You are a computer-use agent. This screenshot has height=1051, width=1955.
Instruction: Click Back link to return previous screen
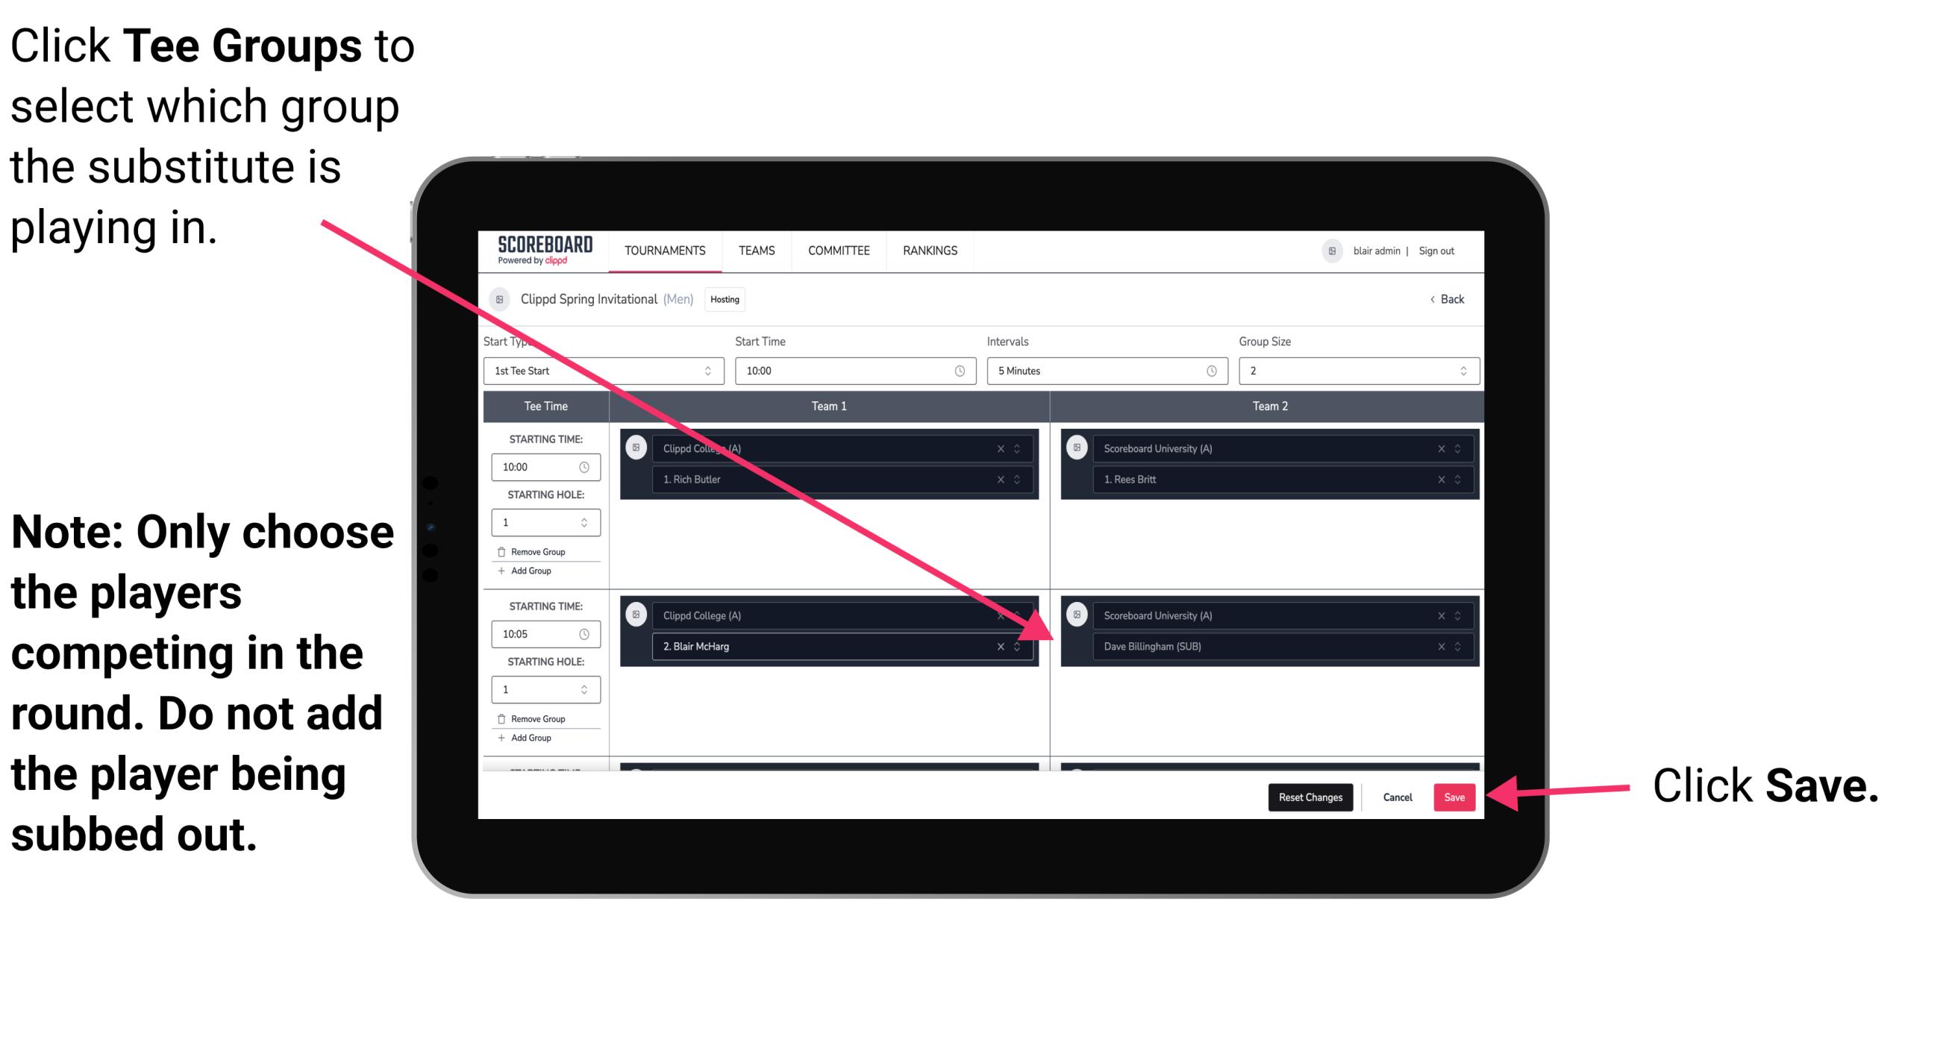[x=1451, y=299]
